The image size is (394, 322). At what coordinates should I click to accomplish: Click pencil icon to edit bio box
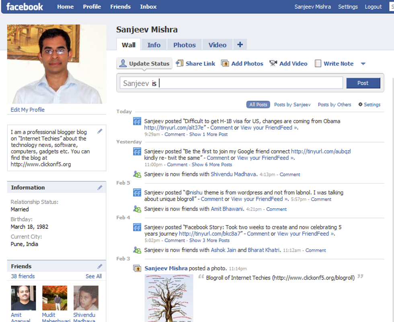tap(100, 131)
